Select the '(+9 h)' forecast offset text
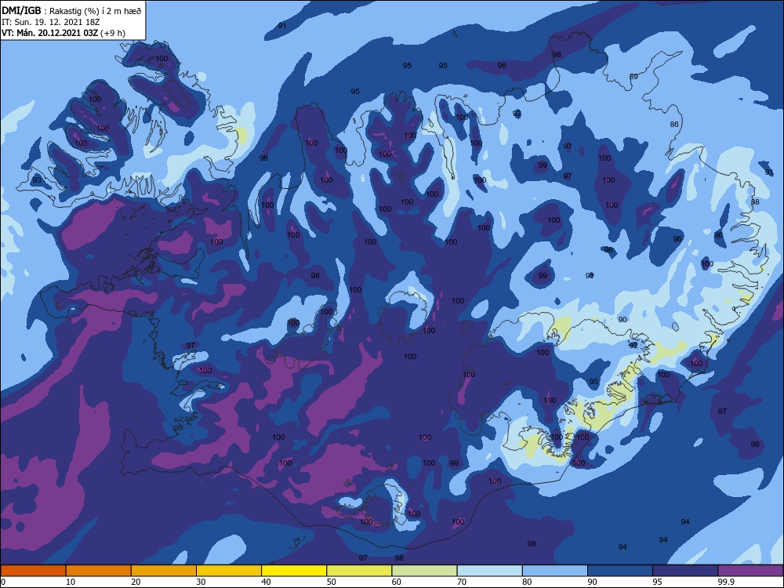784x588 pixels. pyautogui.click(x=112, y=33)
